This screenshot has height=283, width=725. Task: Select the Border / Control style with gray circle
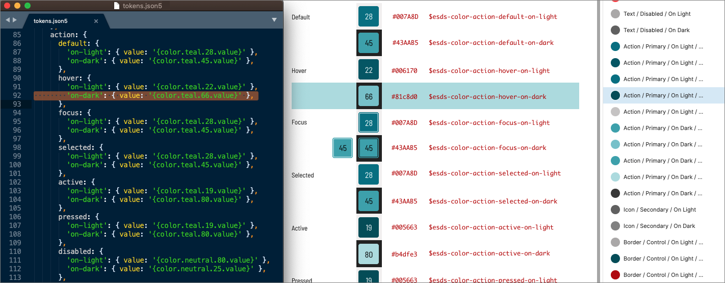(x=664, y=242)
